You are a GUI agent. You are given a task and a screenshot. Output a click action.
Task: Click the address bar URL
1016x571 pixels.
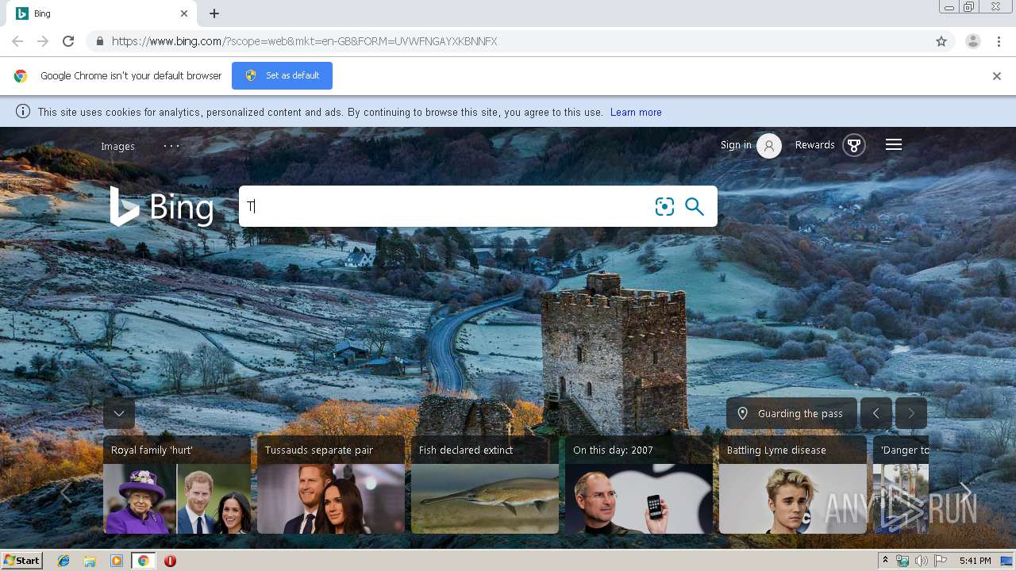click(x=304, y=41)
